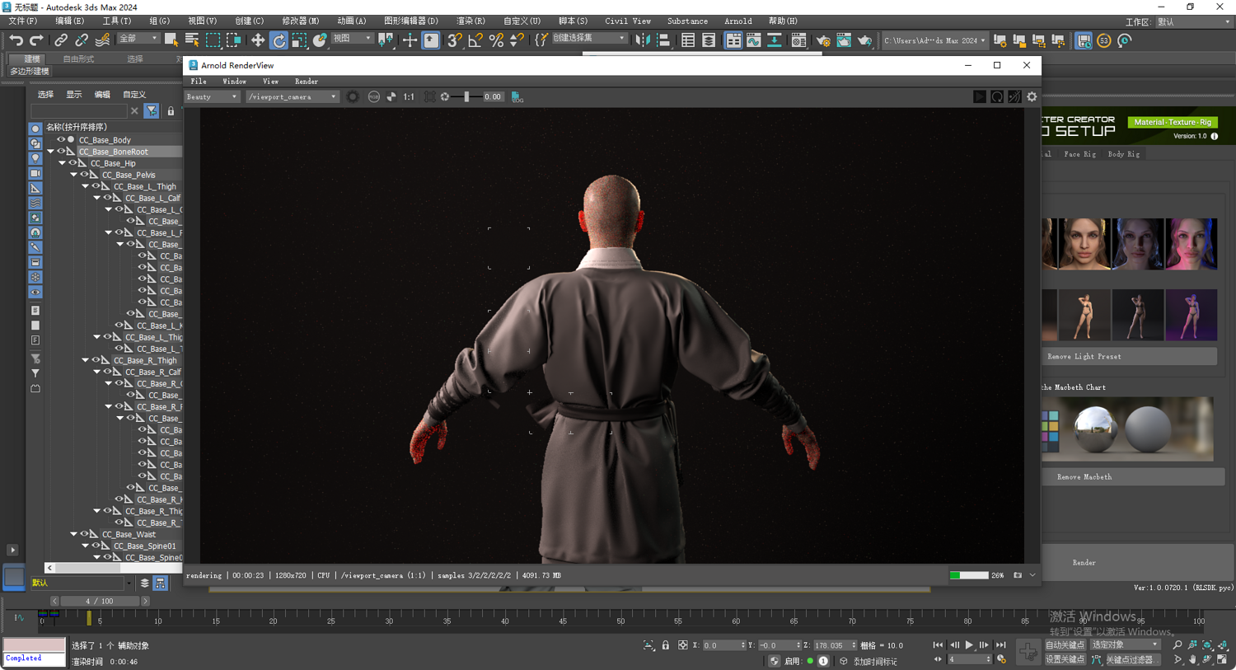Open the Curve Editor
The width and height of the screenshot is (1236, 670).
click(754, 40)
